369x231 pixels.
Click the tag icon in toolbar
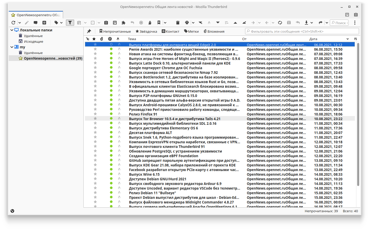pyautogui.click(x=56, y=23)
